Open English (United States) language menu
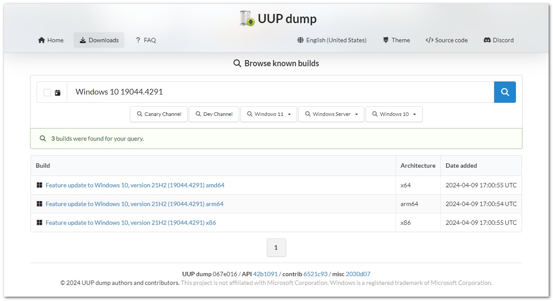The image size is (553, 301). [x=332, y=40]
